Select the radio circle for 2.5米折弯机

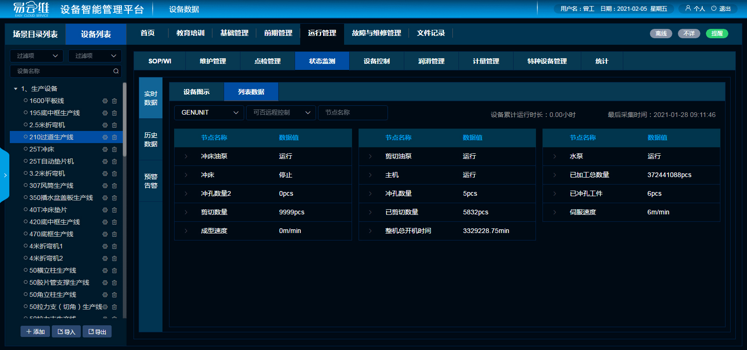pyautogui.click(x=26, y=125)
